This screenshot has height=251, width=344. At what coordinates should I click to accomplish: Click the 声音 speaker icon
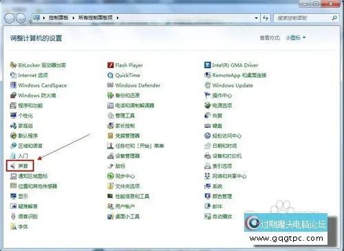pyautogui.click(x=13, y=166)
